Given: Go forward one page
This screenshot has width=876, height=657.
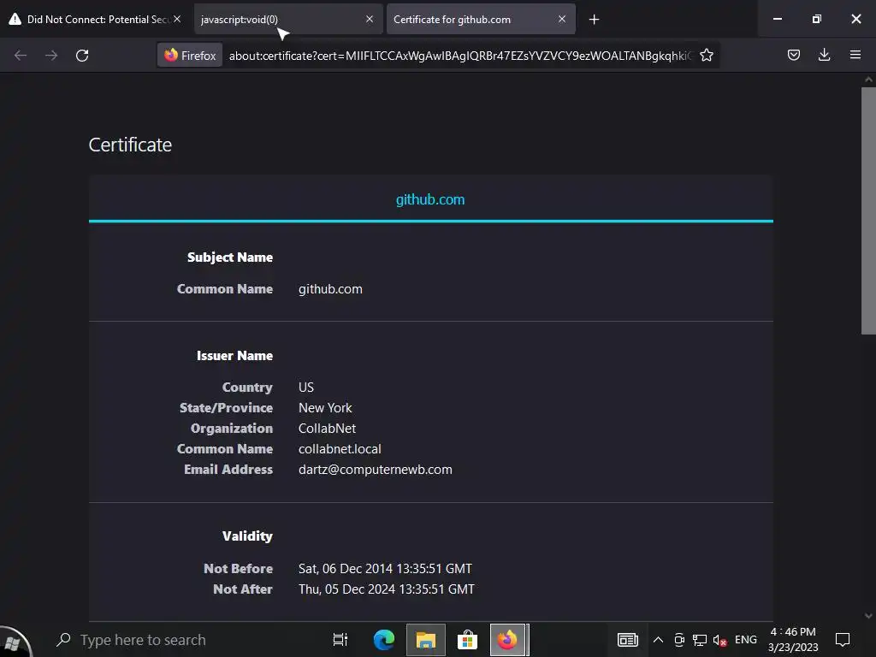Looking at the screenshot, I should 51,56.
